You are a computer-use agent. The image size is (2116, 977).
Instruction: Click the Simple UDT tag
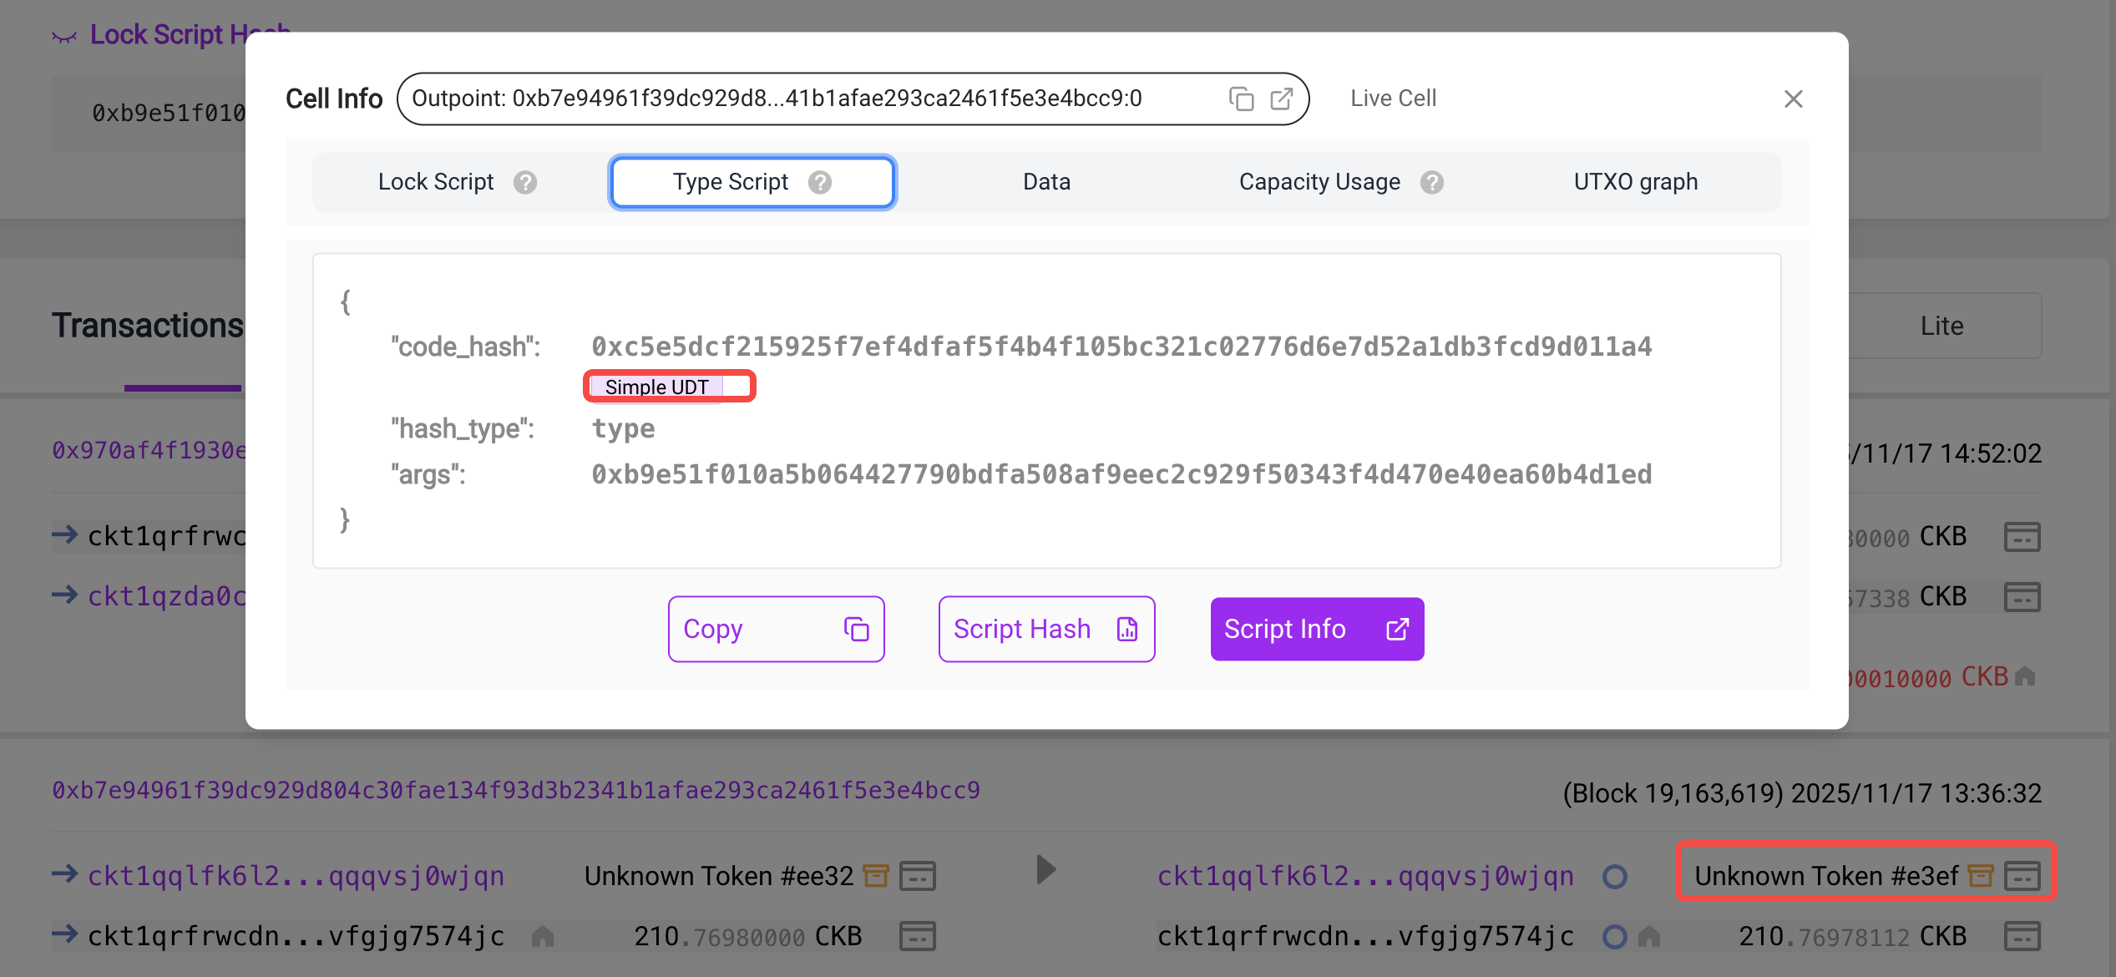point(657,387)
